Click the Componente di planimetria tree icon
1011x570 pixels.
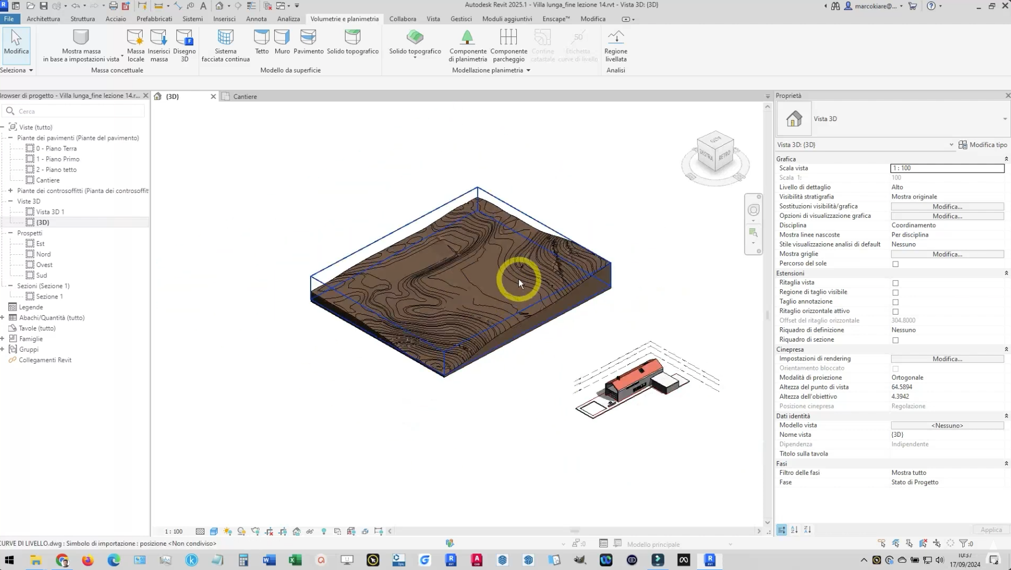467,38
